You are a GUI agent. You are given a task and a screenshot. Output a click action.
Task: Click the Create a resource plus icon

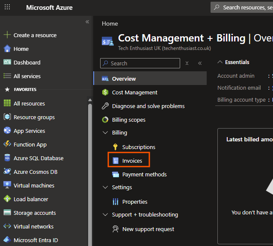(x=7, y=35)
